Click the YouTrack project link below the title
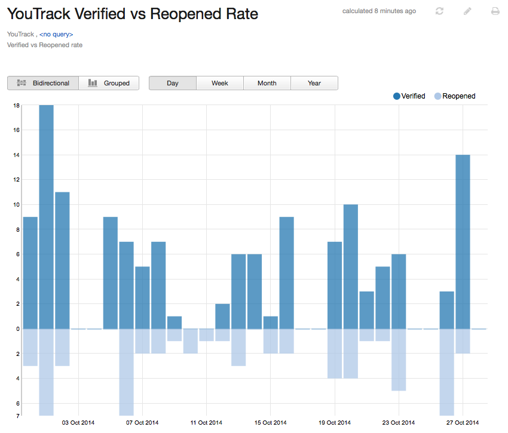This screenshot has height=433, width=508. coord(18,34)
